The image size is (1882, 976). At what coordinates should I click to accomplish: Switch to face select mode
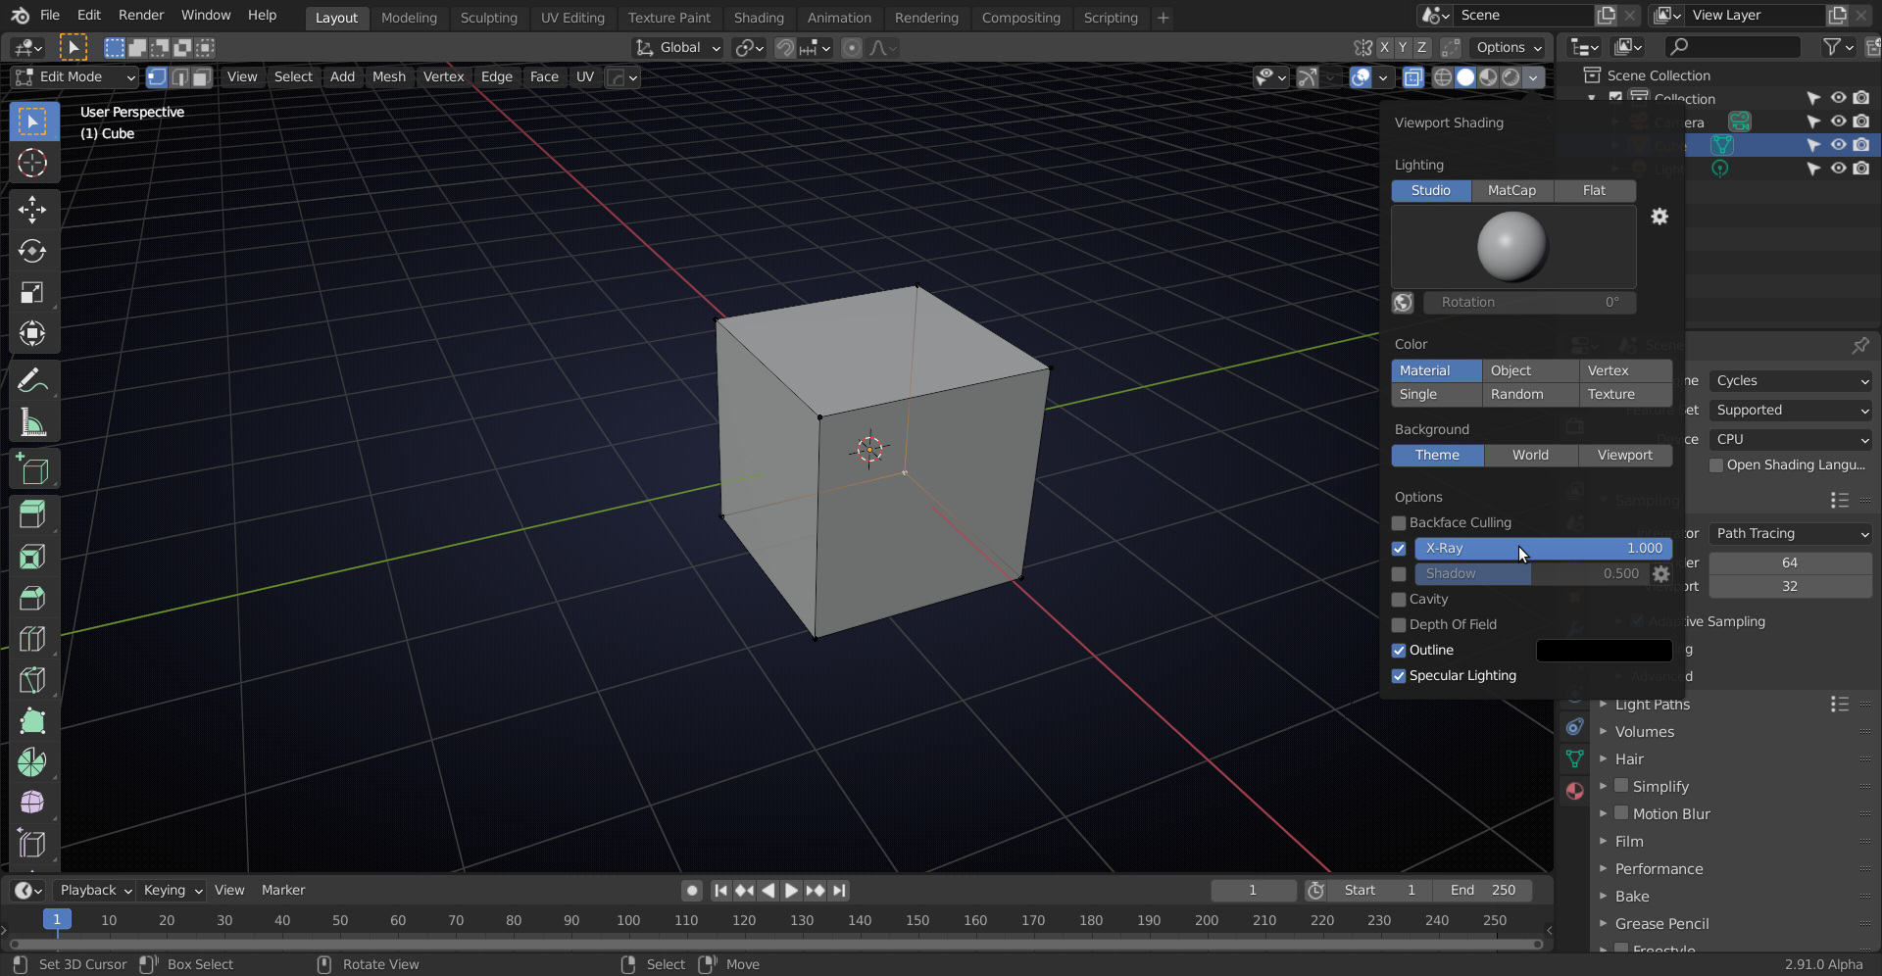click(x=202, y=77)
